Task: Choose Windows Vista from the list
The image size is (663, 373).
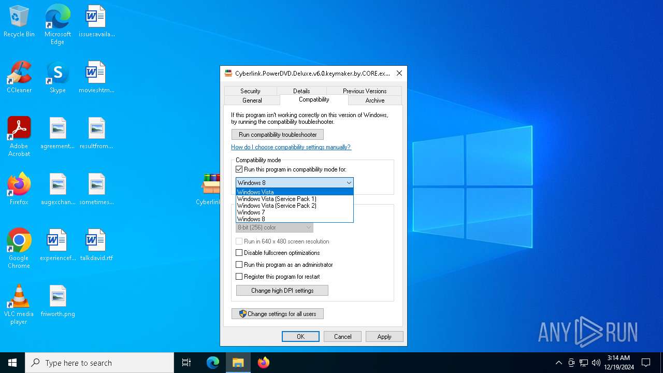Action: (x=295, y=192)
